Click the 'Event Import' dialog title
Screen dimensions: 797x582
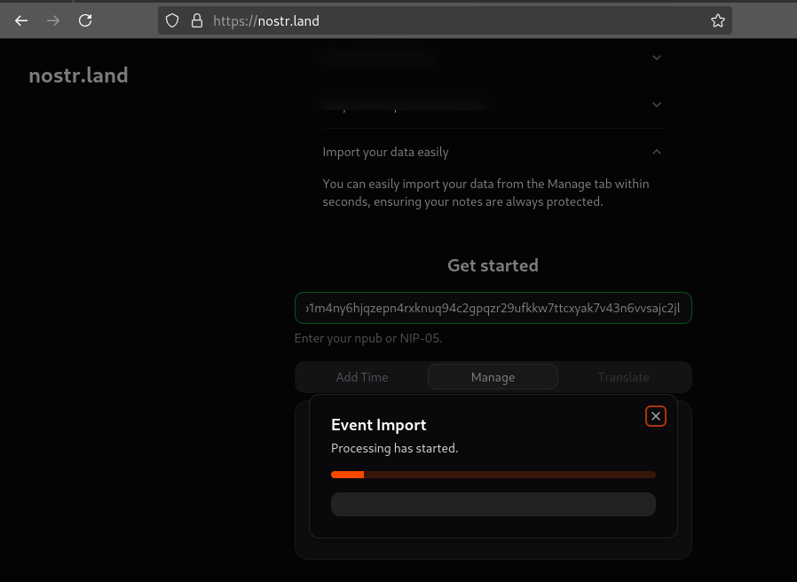click(379, 425)
